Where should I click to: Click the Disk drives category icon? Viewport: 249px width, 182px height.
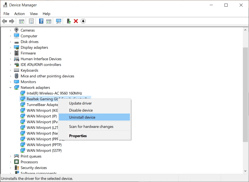(17, 42)
